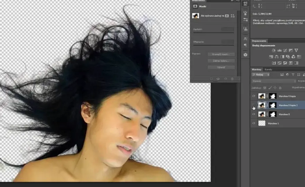Click load selection from mask icon

click(x=211, y=79)
